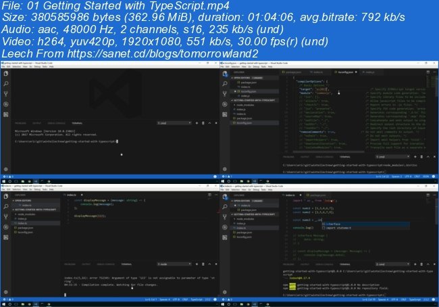Open Extensions in the empty-editor VS Code window
This screenshot has width=439, height=307.
pyautogui.click(x=6, y=114)
